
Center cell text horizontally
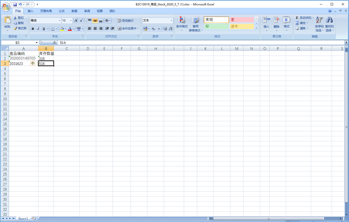pyautogui.click(x=95, y=28)
